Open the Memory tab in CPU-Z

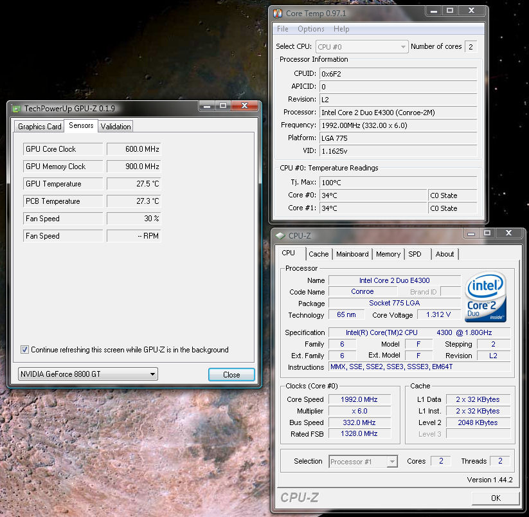click(388, 254)
